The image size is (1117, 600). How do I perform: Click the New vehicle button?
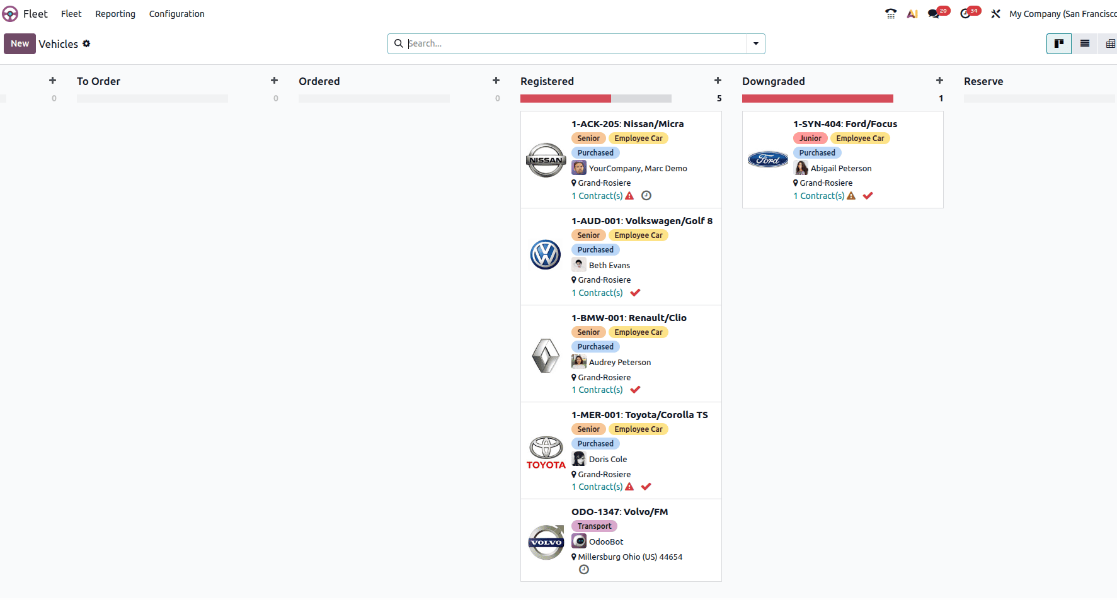coord(20,43)
